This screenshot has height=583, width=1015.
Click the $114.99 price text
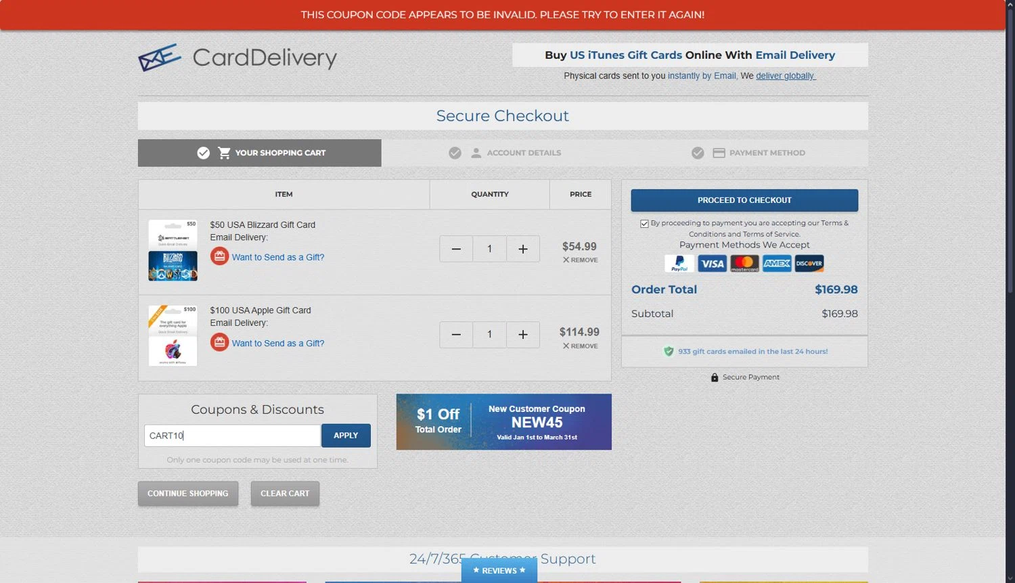tap(579, 332)
